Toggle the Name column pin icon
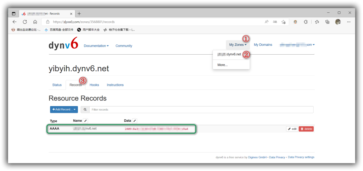 click(85, 121)
